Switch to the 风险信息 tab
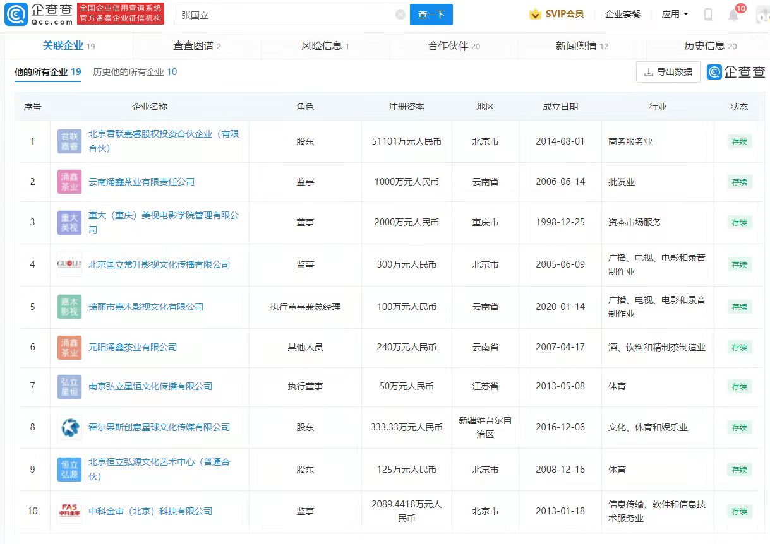 coord(325,46)
